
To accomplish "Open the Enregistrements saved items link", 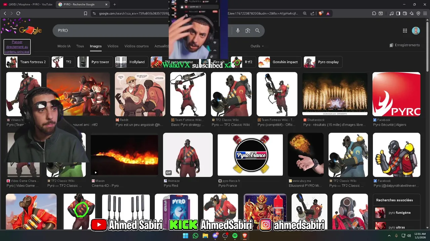I will (404, 45).
